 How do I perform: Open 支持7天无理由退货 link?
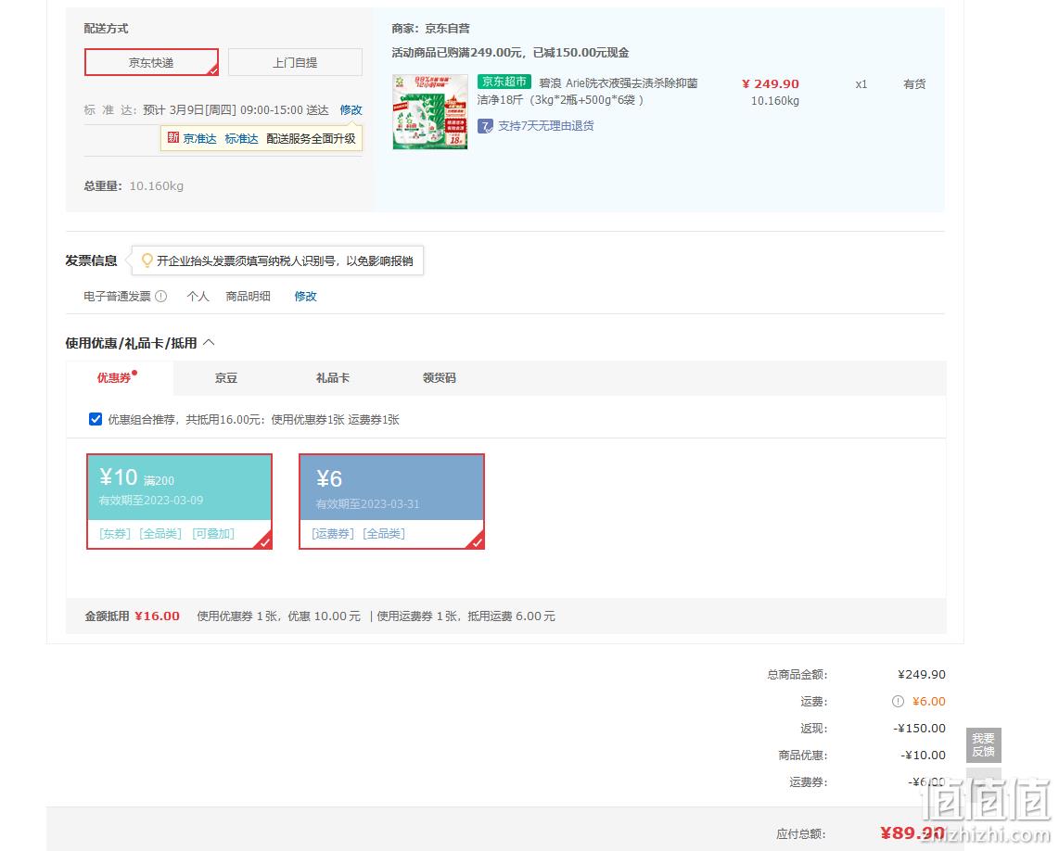(x=545, y=126)
